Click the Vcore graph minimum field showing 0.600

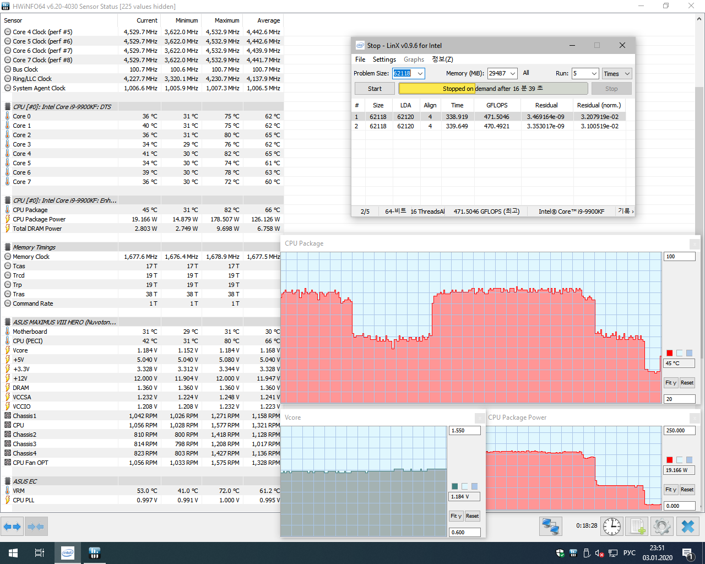click(465, 533)
